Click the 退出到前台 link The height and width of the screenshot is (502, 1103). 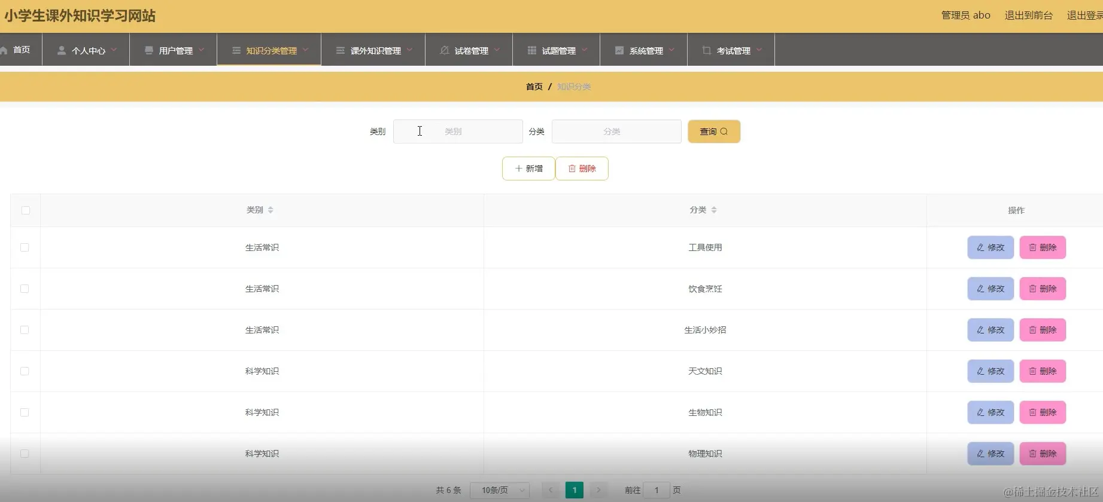pyautogui.click(x=1028, y=16)
